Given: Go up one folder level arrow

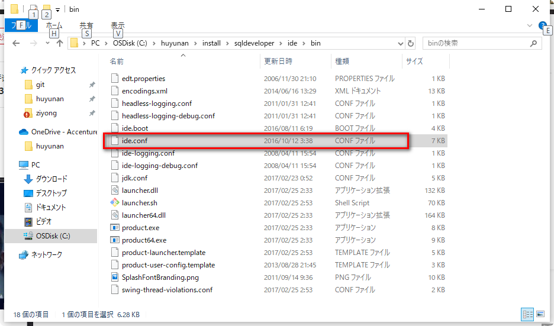Looking at the screenshot, I should point(59,43).
